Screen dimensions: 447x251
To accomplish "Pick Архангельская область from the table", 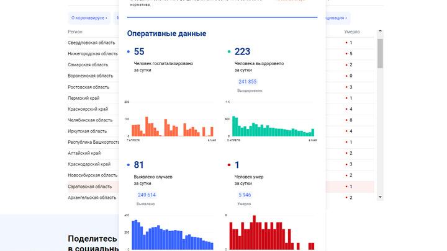I will pyautogui.click(x=92, y=198).
